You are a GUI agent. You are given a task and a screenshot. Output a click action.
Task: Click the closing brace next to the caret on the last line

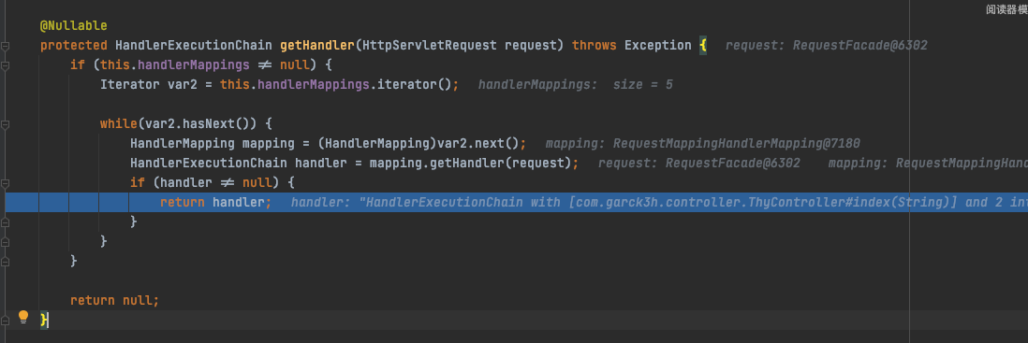click(x=44, y=320)
